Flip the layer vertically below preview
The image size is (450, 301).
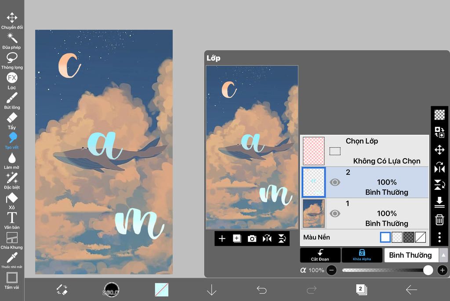[x=282, y=239]
